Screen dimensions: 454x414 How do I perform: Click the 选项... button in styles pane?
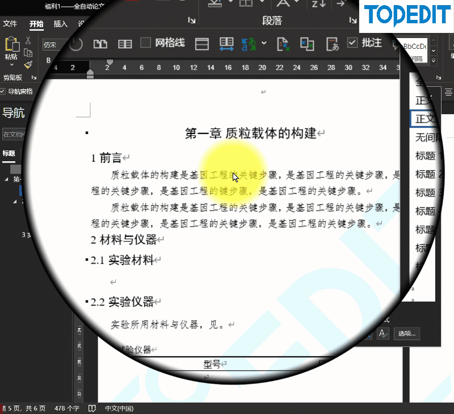point(406,334)
